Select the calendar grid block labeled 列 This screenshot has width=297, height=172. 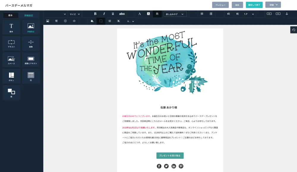[x=31, y=76]
